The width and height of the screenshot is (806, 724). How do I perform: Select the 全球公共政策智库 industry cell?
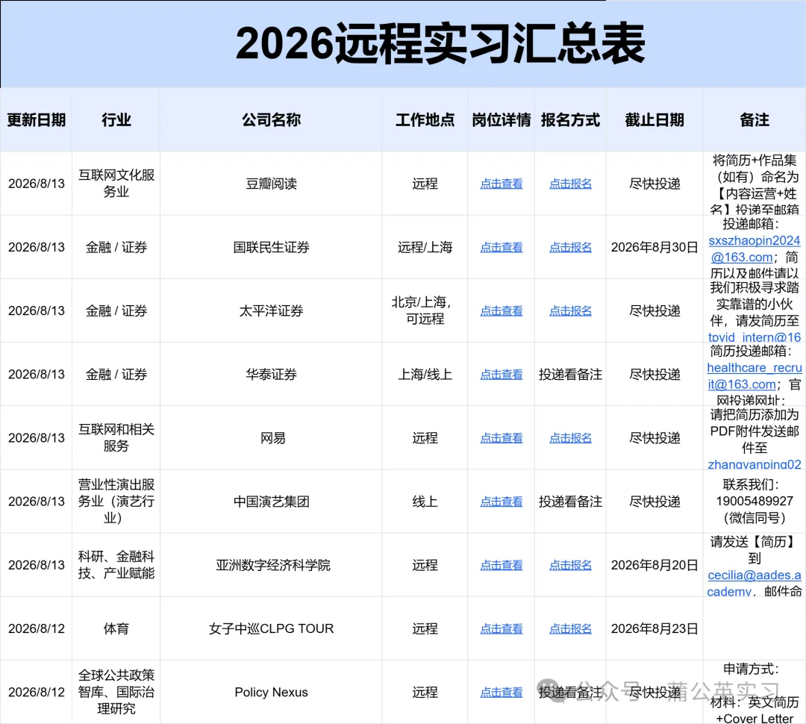pos(116,693)
